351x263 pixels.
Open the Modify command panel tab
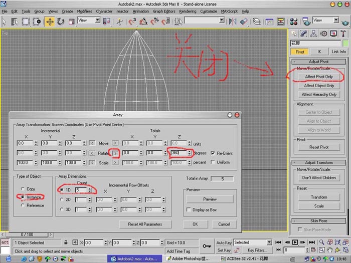coord(303,34)
